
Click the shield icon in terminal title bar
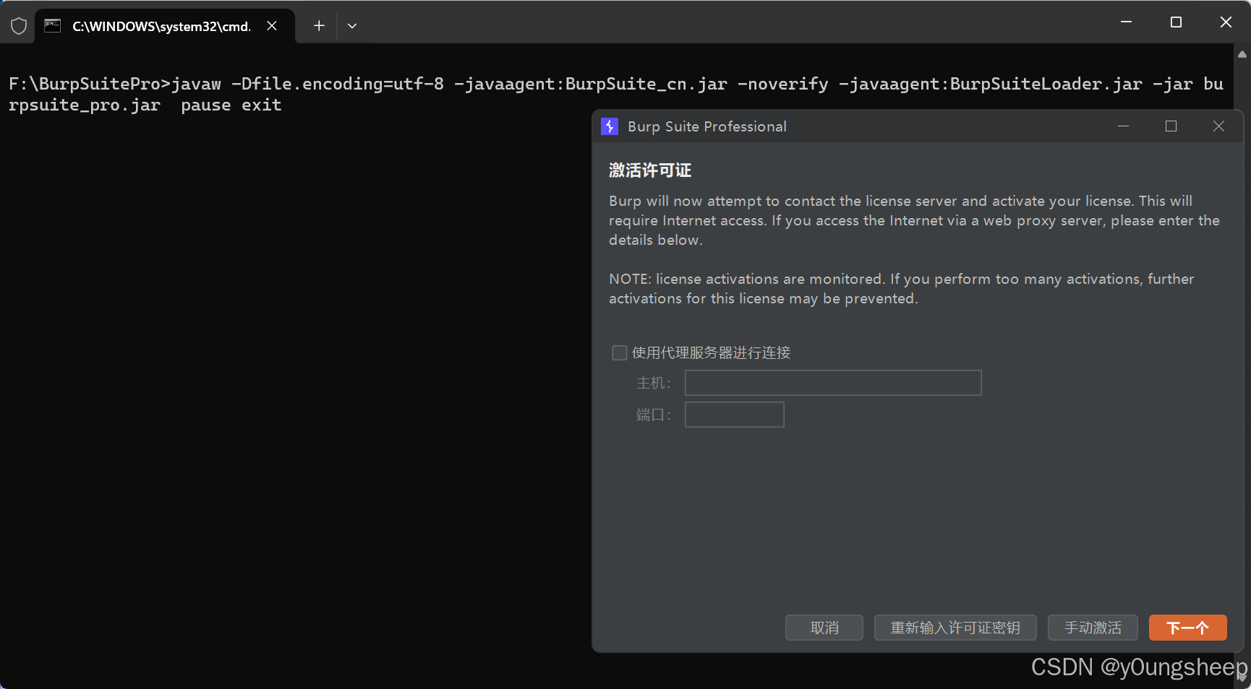[x=19, y=26]
